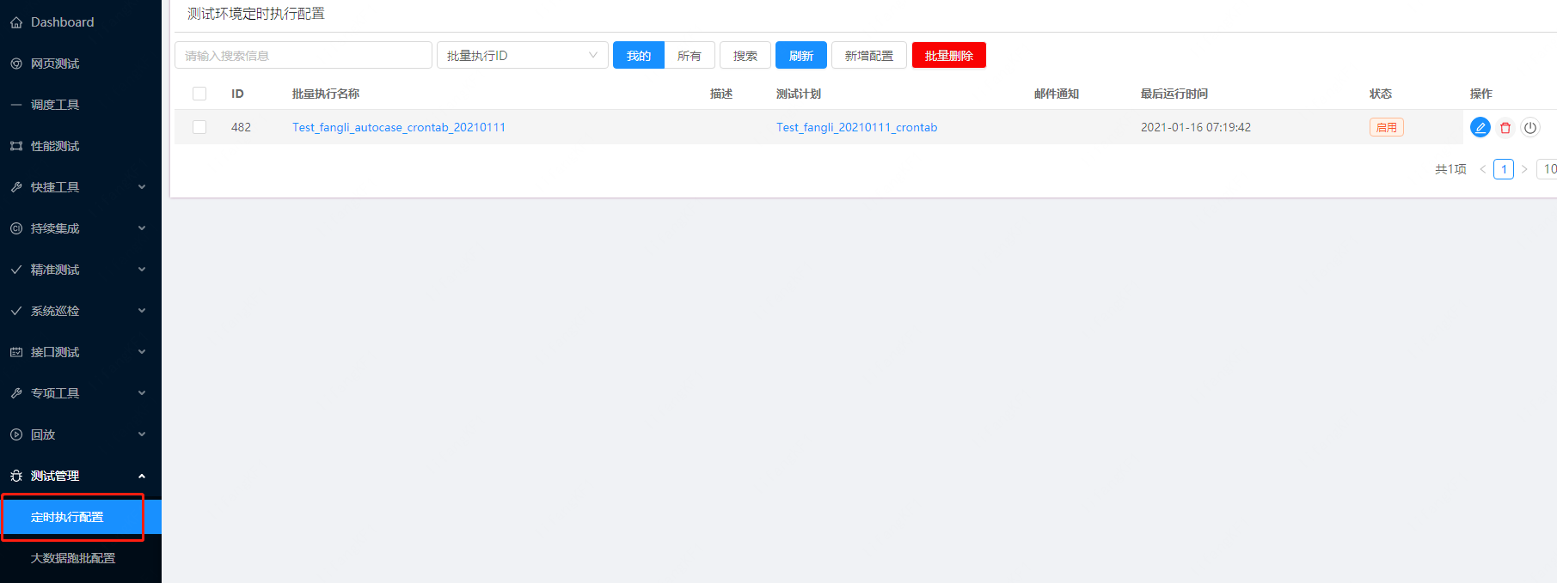Click the 搜索 button
Screen dimensions: 1557x583
click(745, 55)
